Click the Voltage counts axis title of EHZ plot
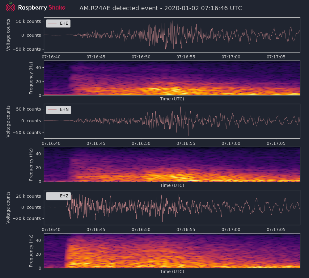Screen dimensions: 309x278 click(8, 208)
